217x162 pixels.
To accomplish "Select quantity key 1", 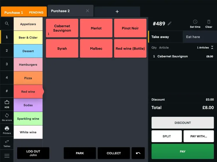I will (7, 37).
